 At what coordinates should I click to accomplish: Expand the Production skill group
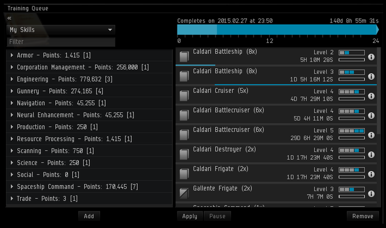pos(12,127)
